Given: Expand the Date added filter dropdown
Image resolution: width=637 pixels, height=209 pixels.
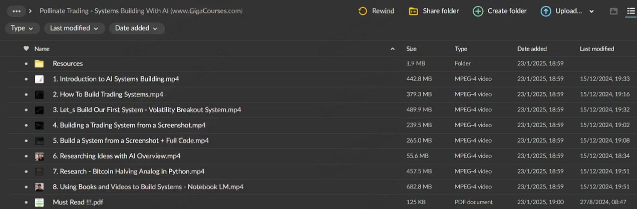Looking at the screenshot, I should [x=137, y=28].
